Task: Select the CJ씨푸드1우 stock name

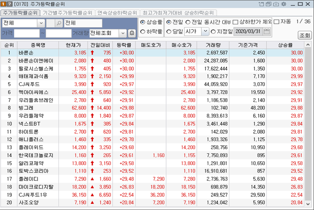Action: (33, 195)
